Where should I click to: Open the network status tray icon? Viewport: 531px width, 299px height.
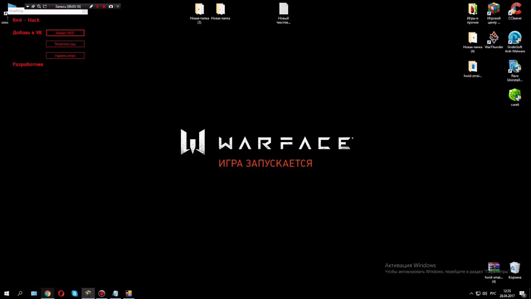(478, 294)
